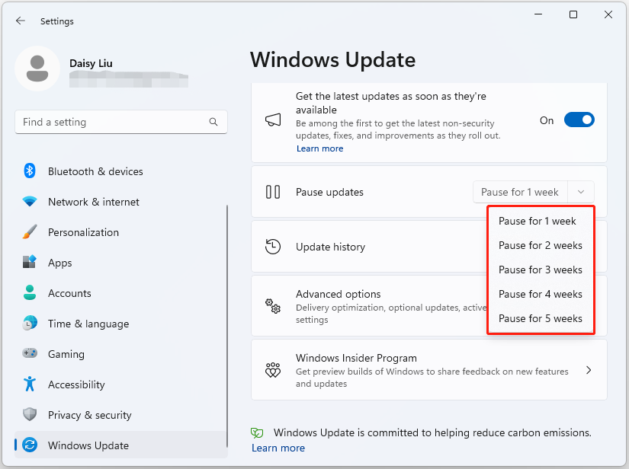Click the Pause for 1 week button
This screenshot has height=469, width=629.
pyautogui.click(x=520, y=192)
